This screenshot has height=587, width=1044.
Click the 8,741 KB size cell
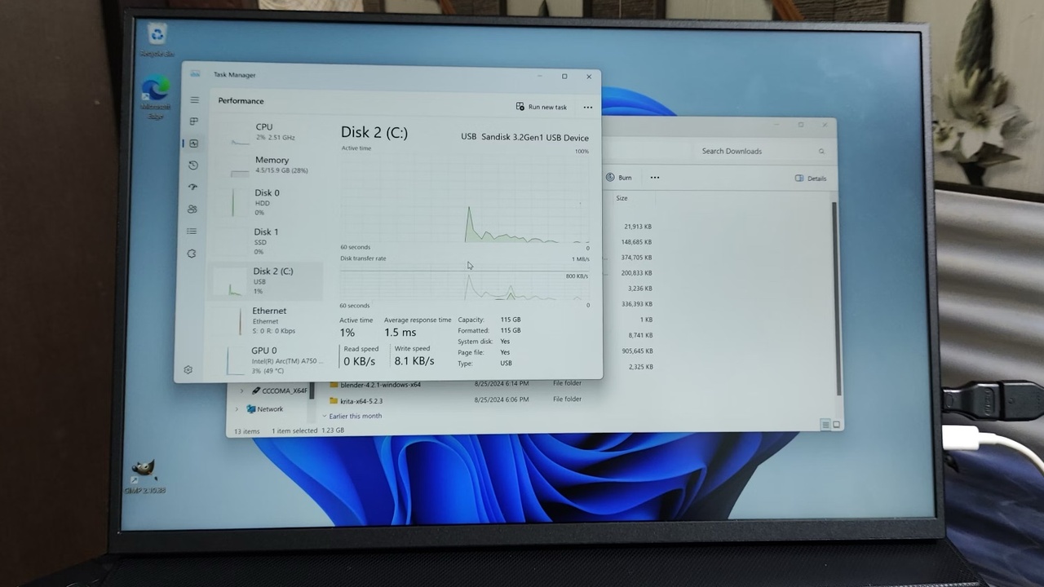640,335
